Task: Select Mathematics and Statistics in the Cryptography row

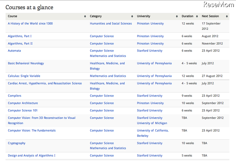Action: coord(108,148)
